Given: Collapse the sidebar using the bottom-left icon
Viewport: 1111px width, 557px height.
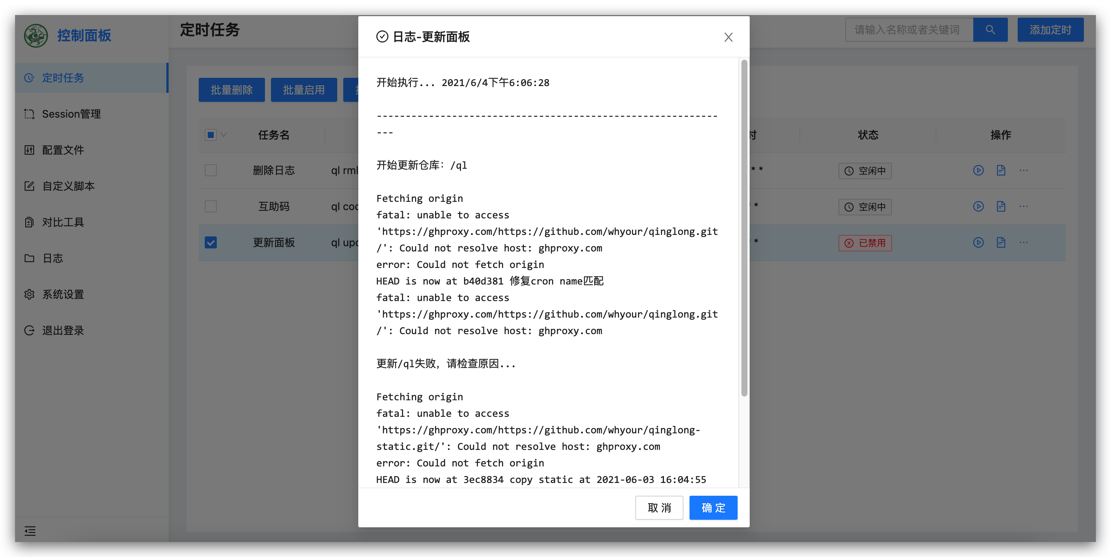Looking at the screenshot, I should click(x=30, y=531).
